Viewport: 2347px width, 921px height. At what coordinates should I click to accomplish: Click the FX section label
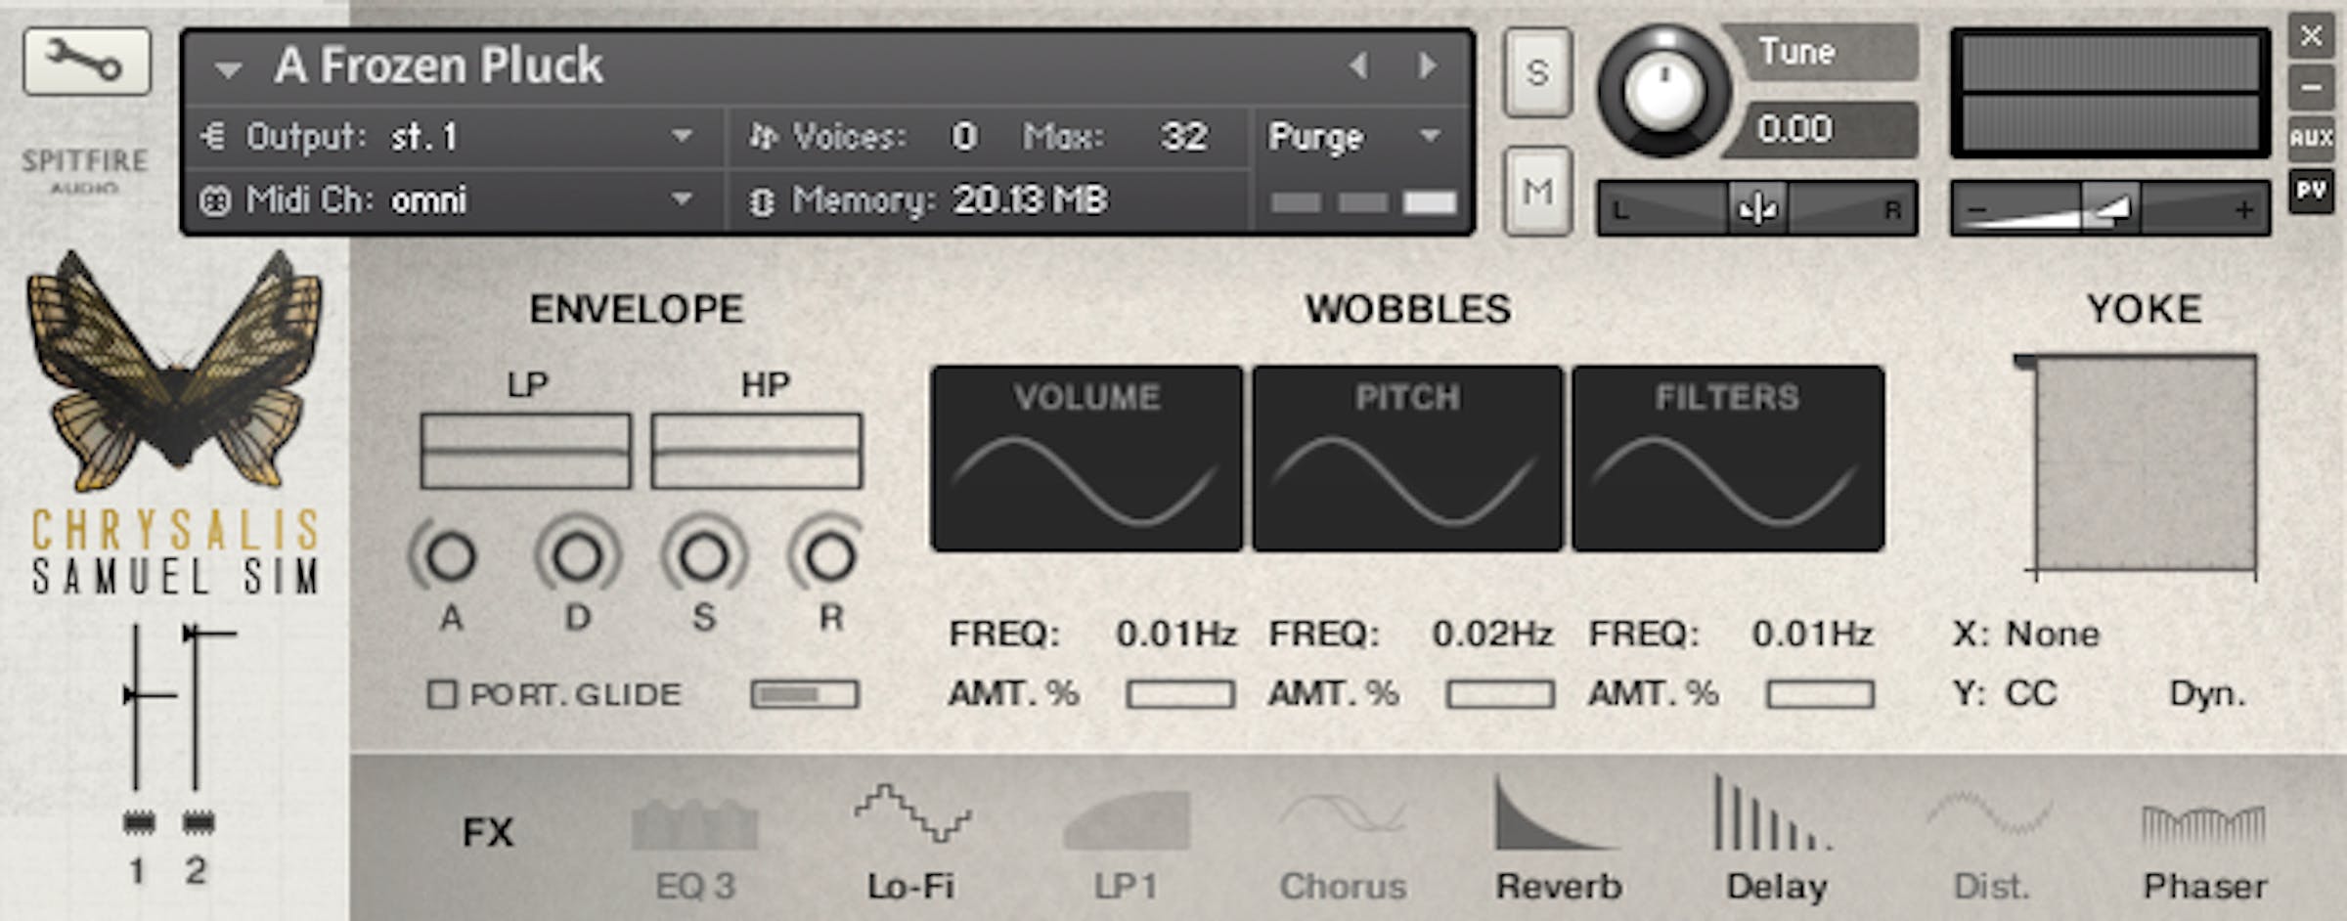487,833
